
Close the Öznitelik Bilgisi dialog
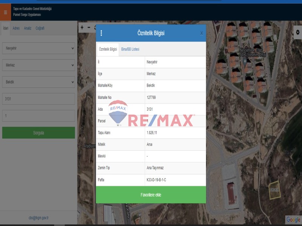pyautogui.click(x=201, y=33)
